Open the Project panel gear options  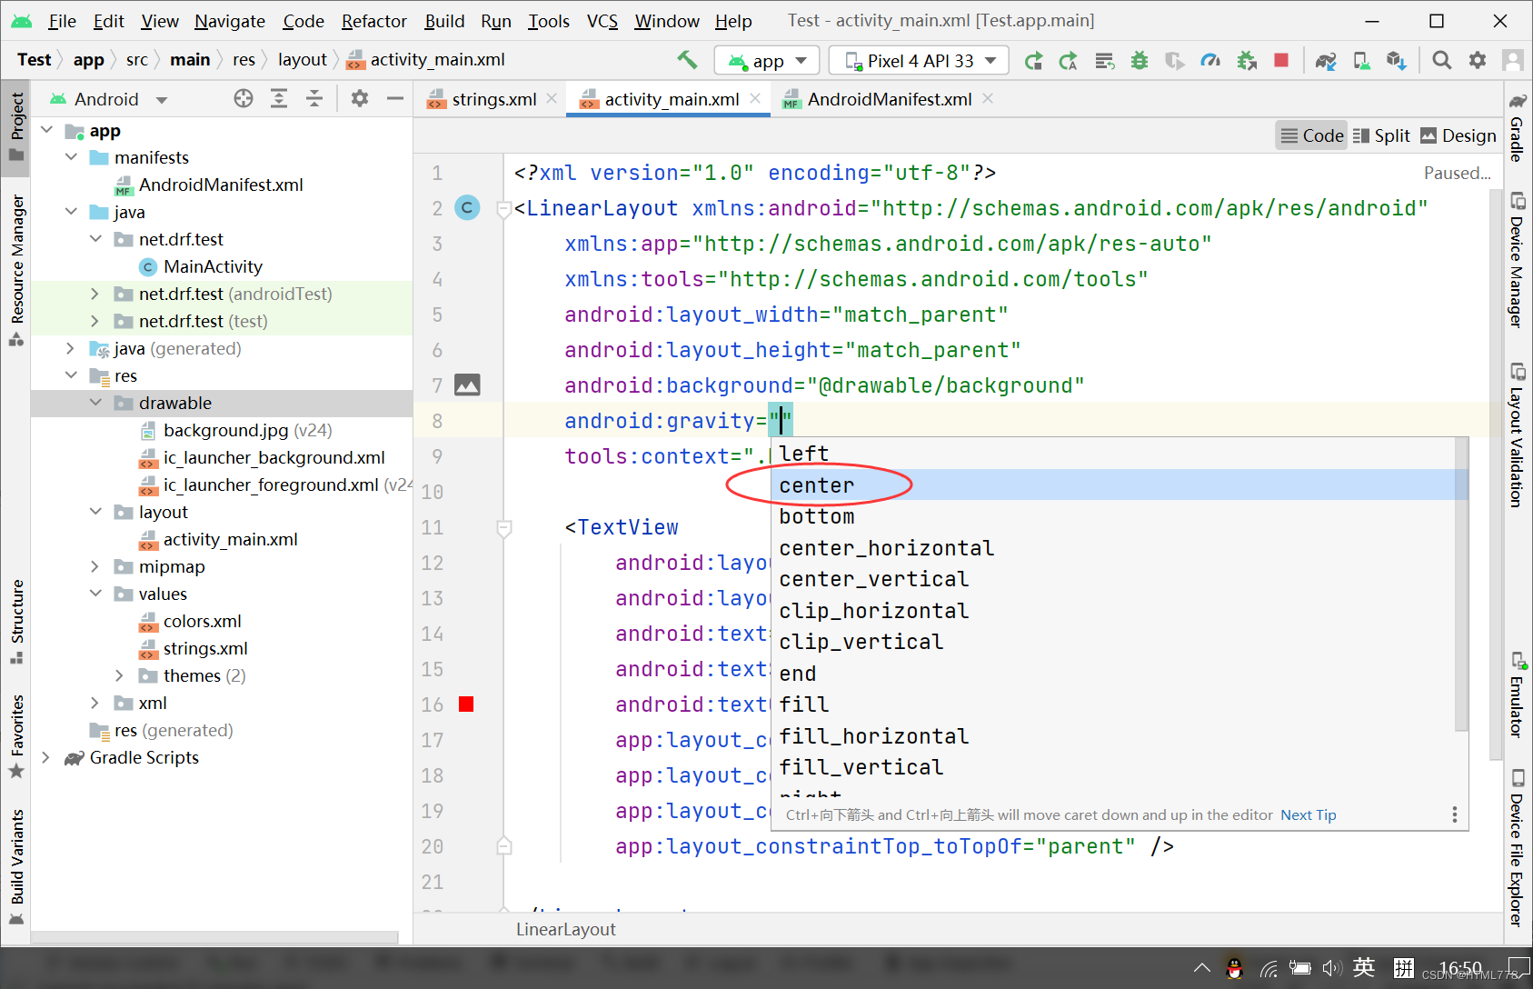click(360, 98)
